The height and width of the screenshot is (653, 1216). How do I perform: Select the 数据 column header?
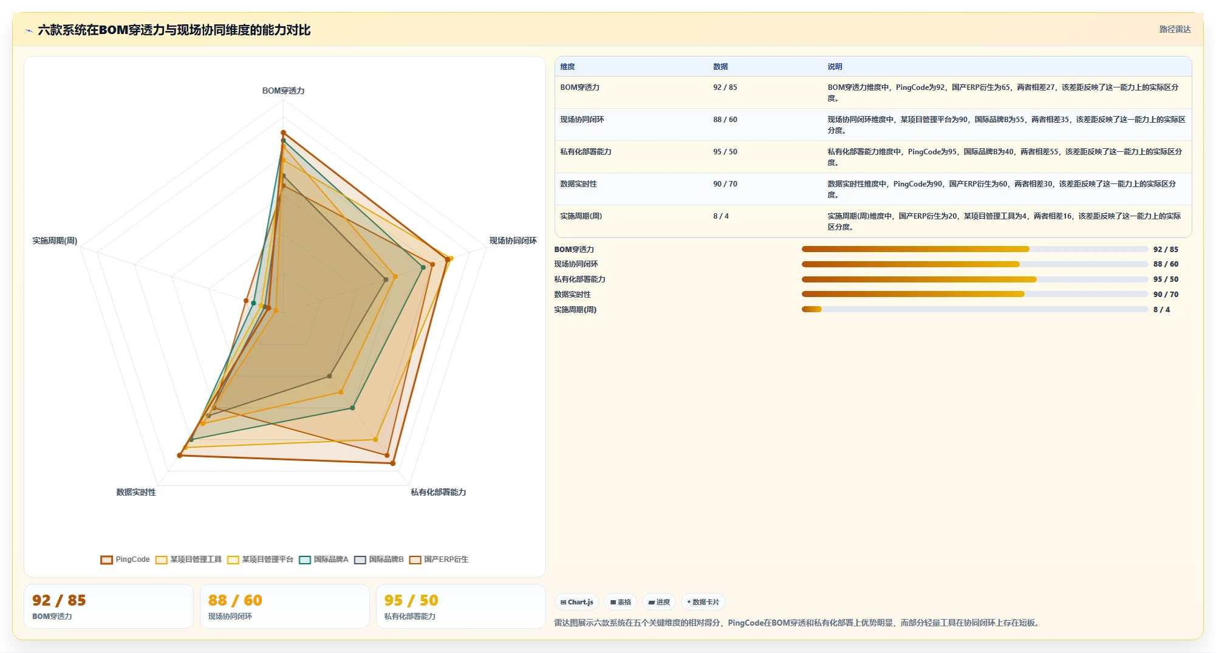pyautogui.click(x=720, y=67)
